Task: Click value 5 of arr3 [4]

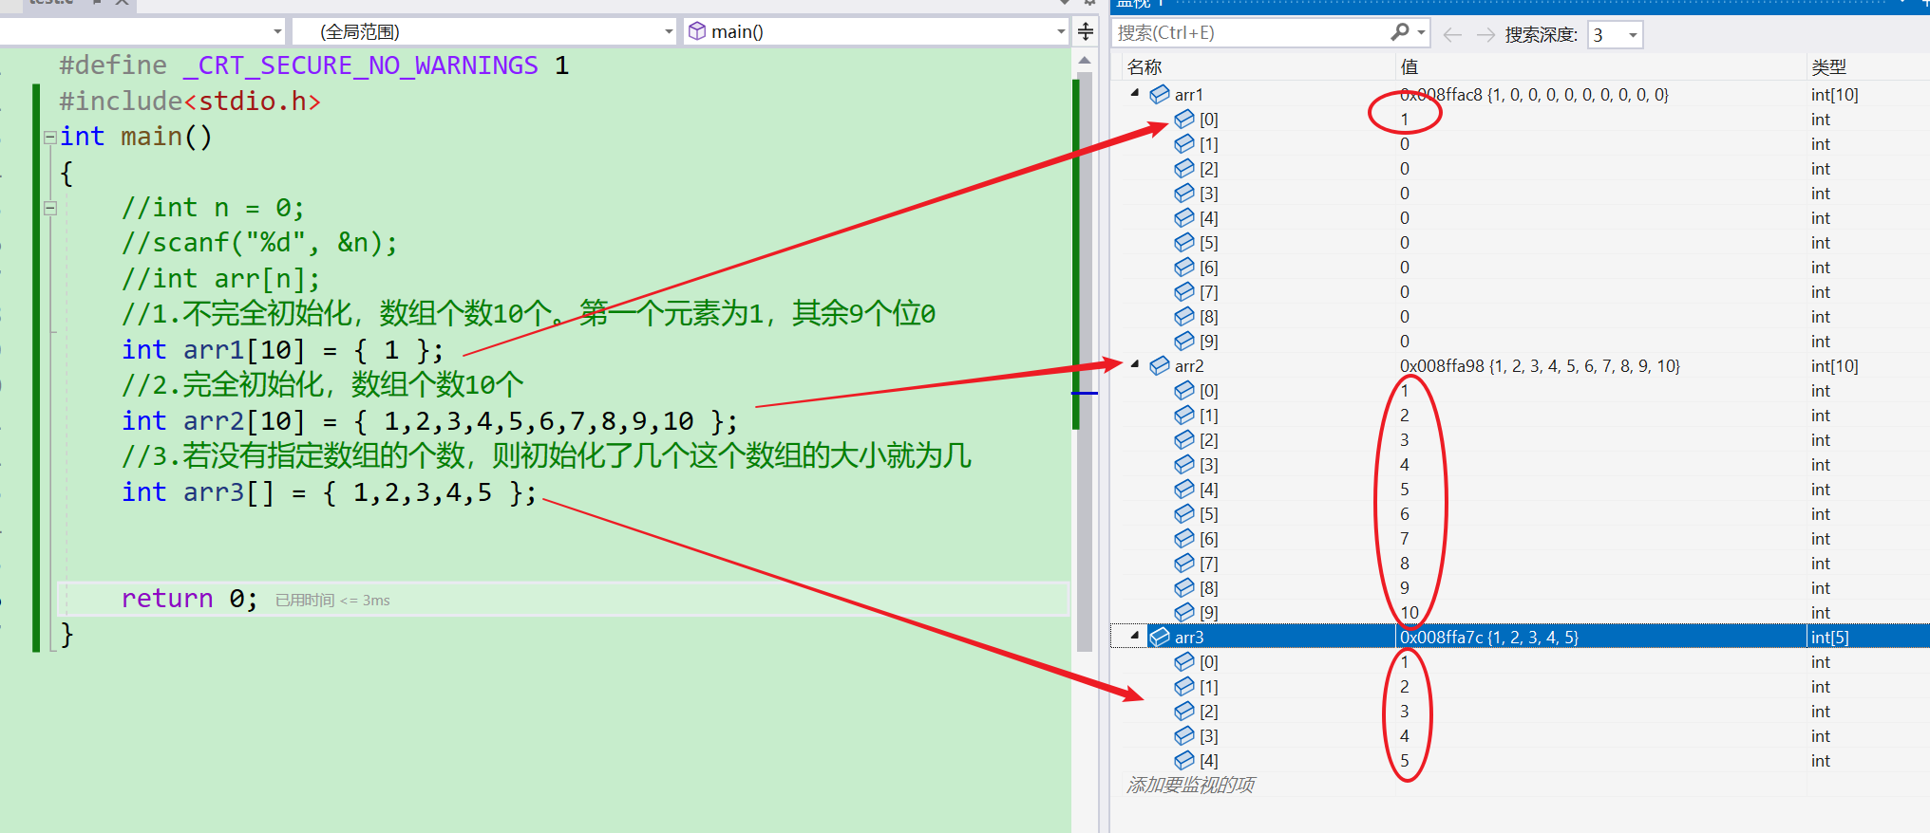Action: (1404, 760)
